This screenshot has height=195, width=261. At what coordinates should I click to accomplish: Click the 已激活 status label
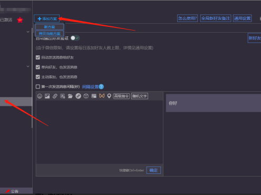click(6, 20)
